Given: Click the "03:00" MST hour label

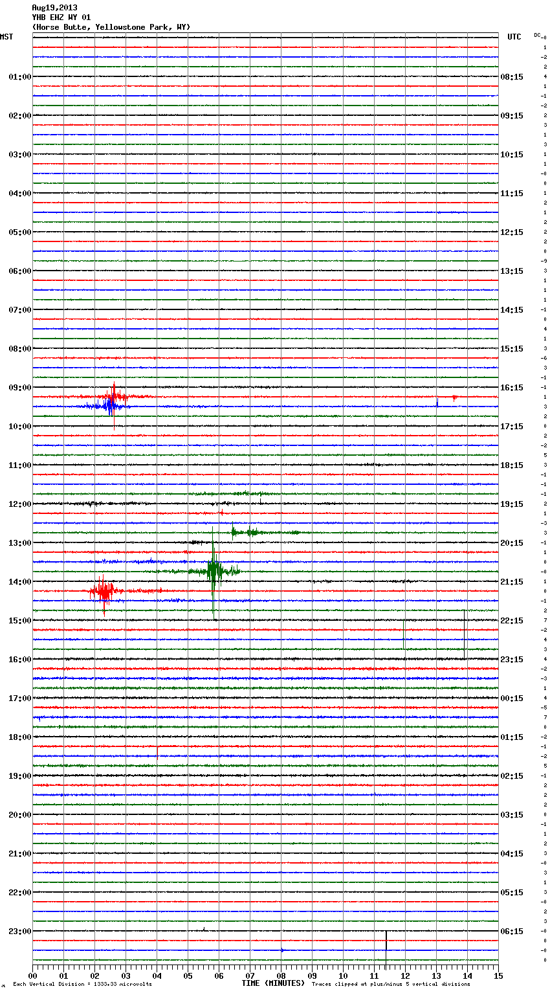Looking at the screenshot, I should click(x=20, y=155).
